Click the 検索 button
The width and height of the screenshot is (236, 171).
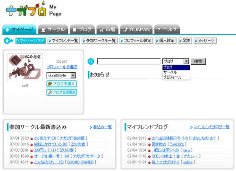[198, 61]
